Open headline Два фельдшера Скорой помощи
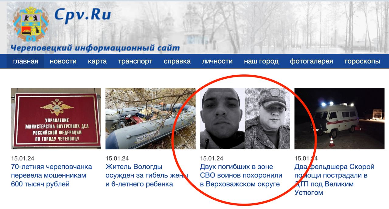The width and height of the screenshot is (389, 209). click(x=334, y=180)
